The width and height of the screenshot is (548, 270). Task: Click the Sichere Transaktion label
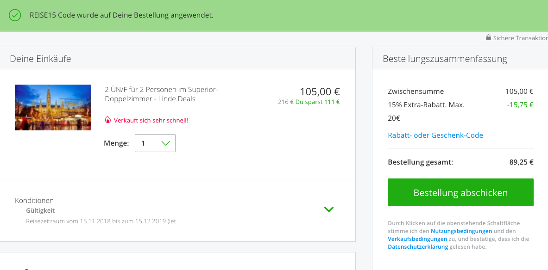click(520, 37)
